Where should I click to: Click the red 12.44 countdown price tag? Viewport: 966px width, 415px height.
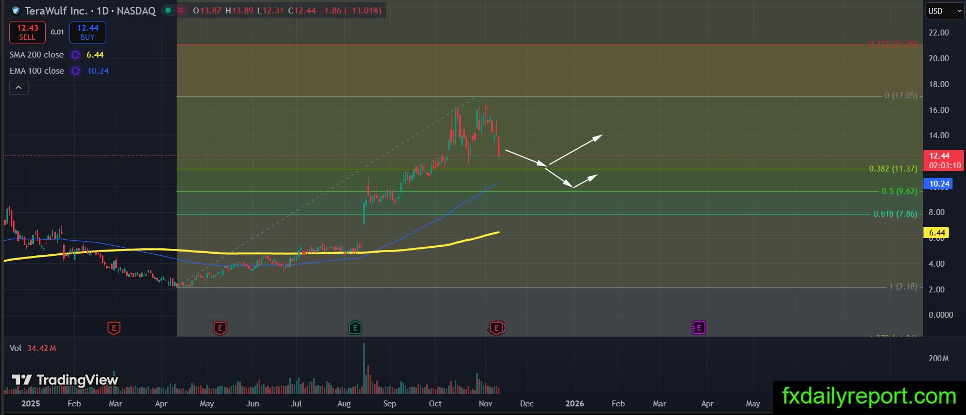(944, 161)
